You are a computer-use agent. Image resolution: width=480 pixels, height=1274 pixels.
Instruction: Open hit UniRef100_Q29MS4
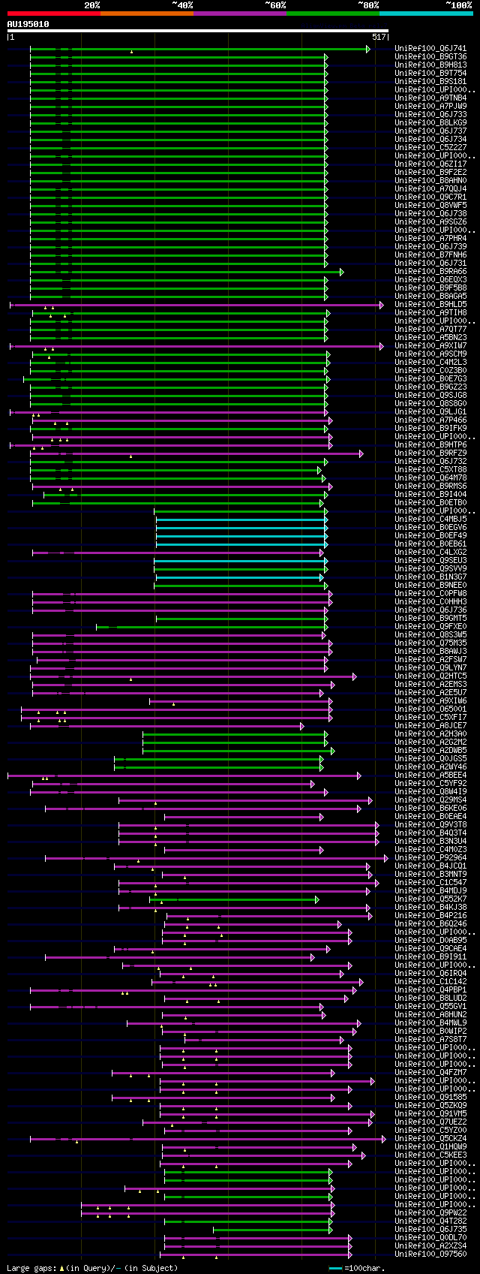point(430,800)
